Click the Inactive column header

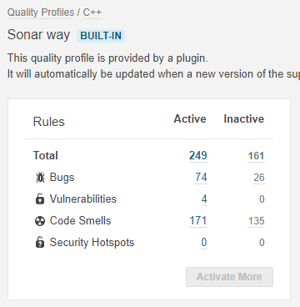point(244,119)
